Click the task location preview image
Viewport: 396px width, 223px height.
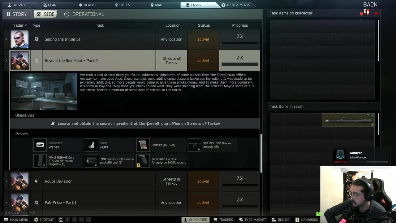[44, 91]
